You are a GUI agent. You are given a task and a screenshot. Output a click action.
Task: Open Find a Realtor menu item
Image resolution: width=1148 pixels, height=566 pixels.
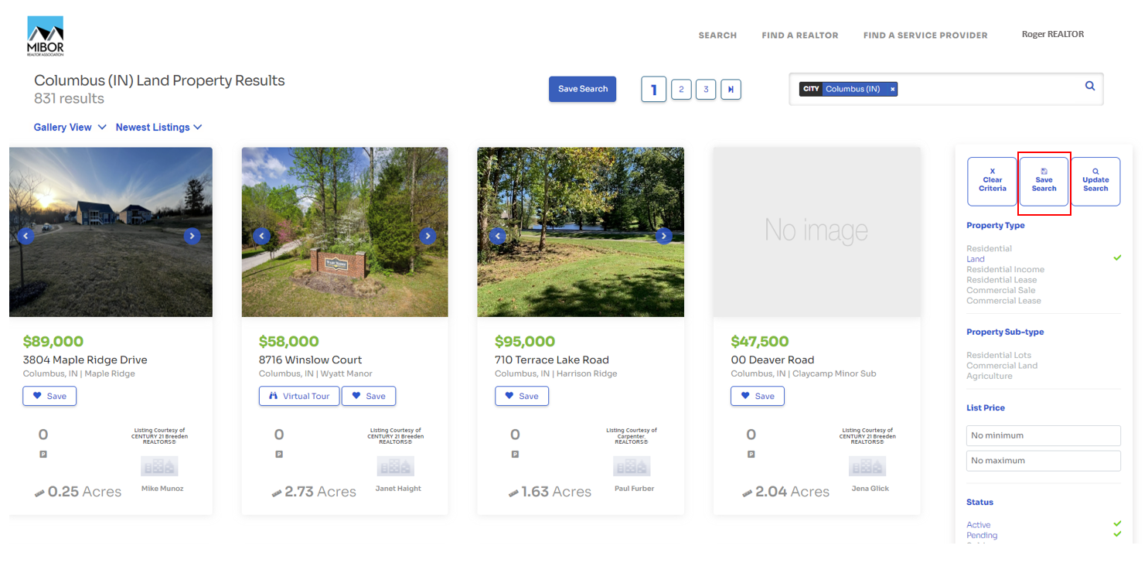pyautogui.click(x=800, y=36)
